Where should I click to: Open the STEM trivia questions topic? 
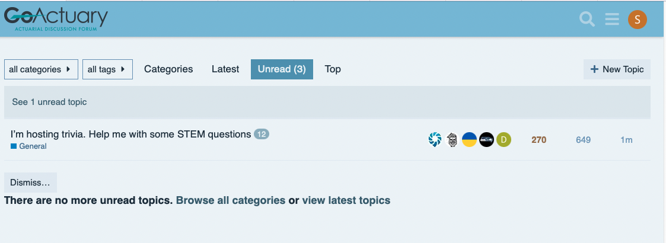[131, 135]
